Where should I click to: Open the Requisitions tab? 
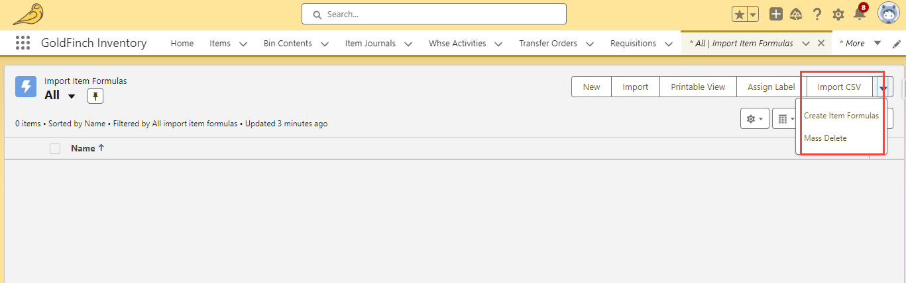coord(633,43)
